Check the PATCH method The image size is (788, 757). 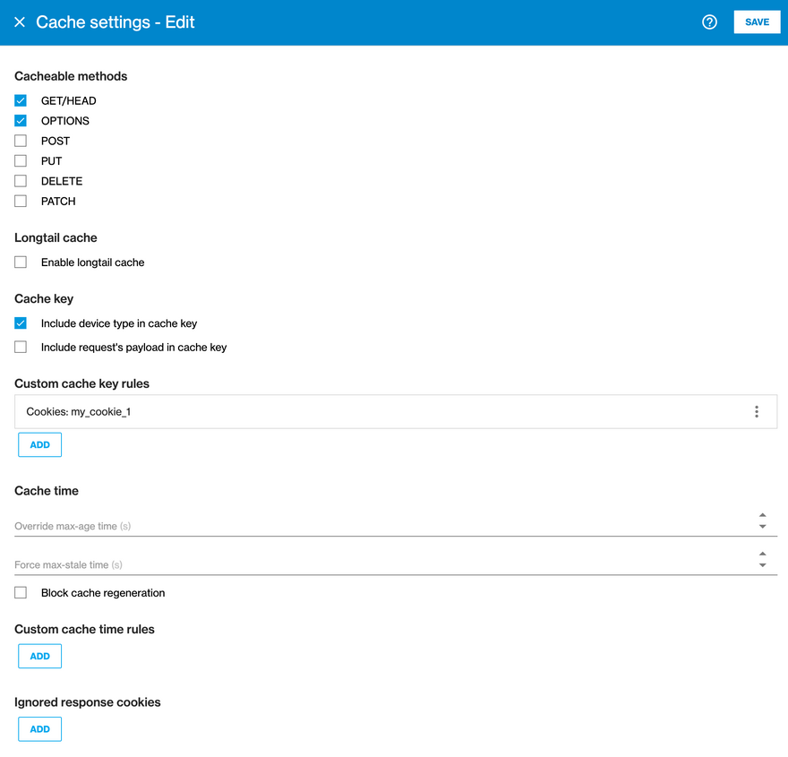tap(20, 201)
